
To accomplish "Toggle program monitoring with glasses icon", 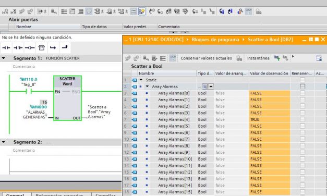I will 248,11.
